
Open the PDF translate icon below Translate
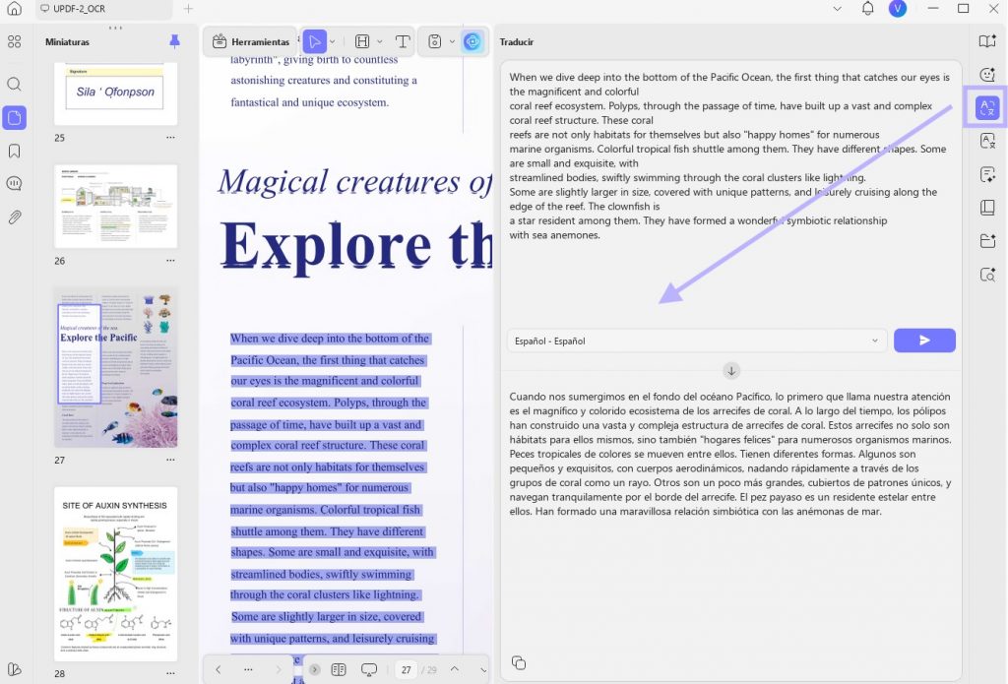[x=987, y=141]
